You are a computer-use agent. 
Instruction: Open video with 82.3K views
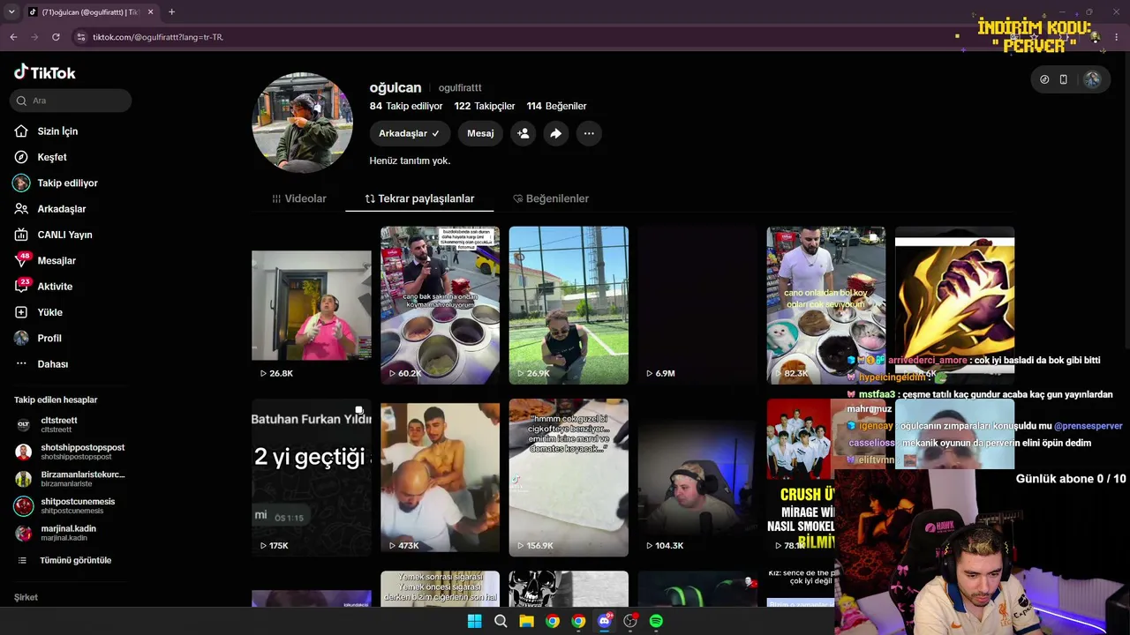coord(825,305)
